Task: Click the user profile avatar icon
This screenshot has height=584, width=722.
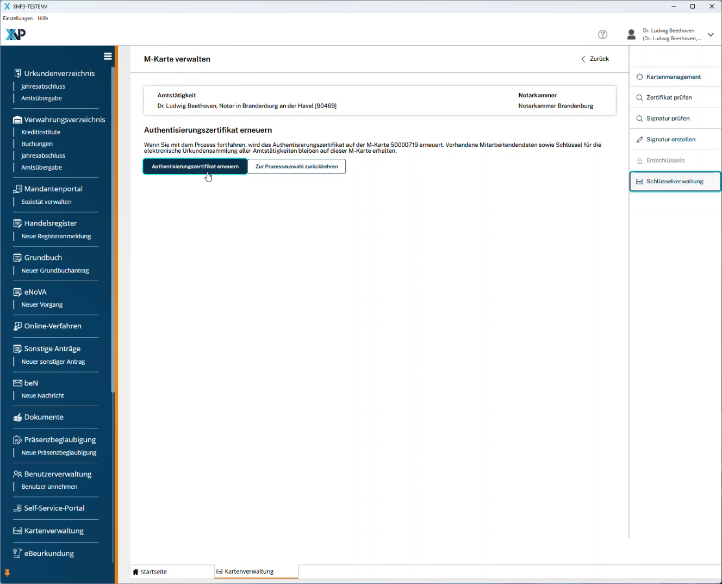Action: 631,34
